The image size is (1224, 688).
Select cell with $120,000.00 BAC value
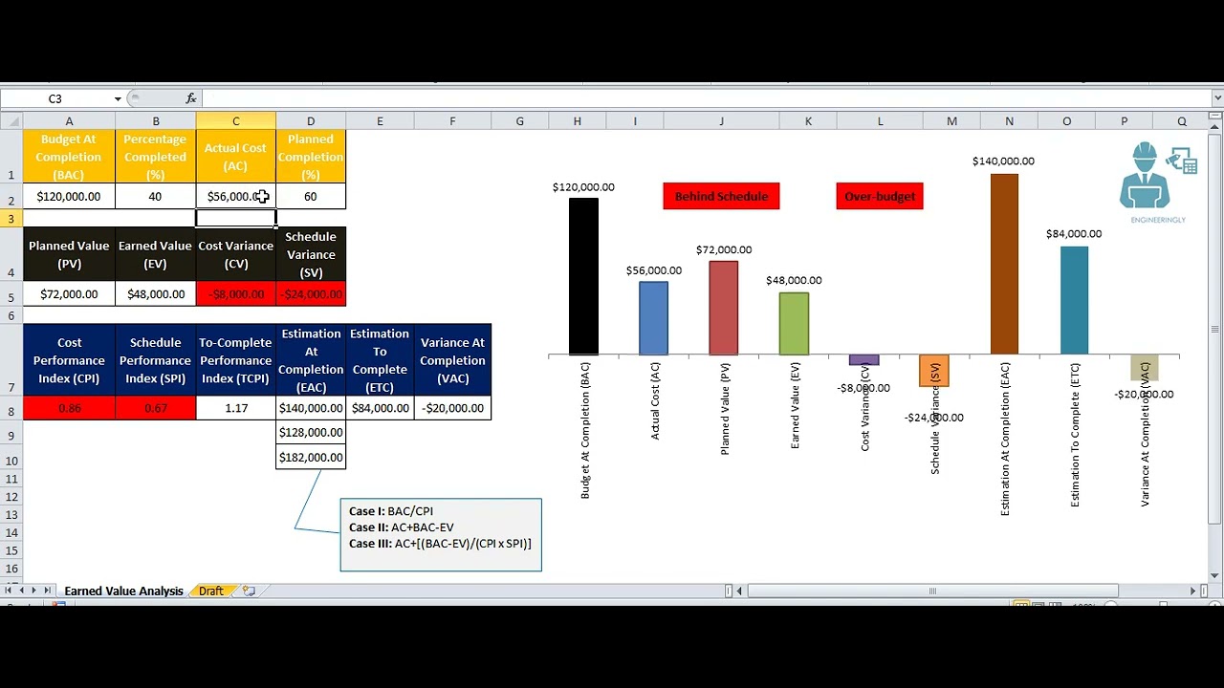pyautogui.click(x=69, y=196)
